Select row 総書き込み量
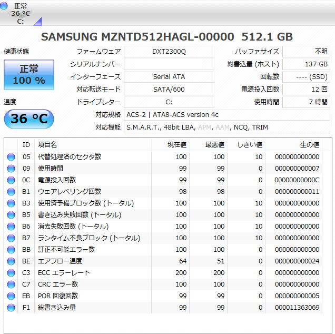 (x=163, y=308)
